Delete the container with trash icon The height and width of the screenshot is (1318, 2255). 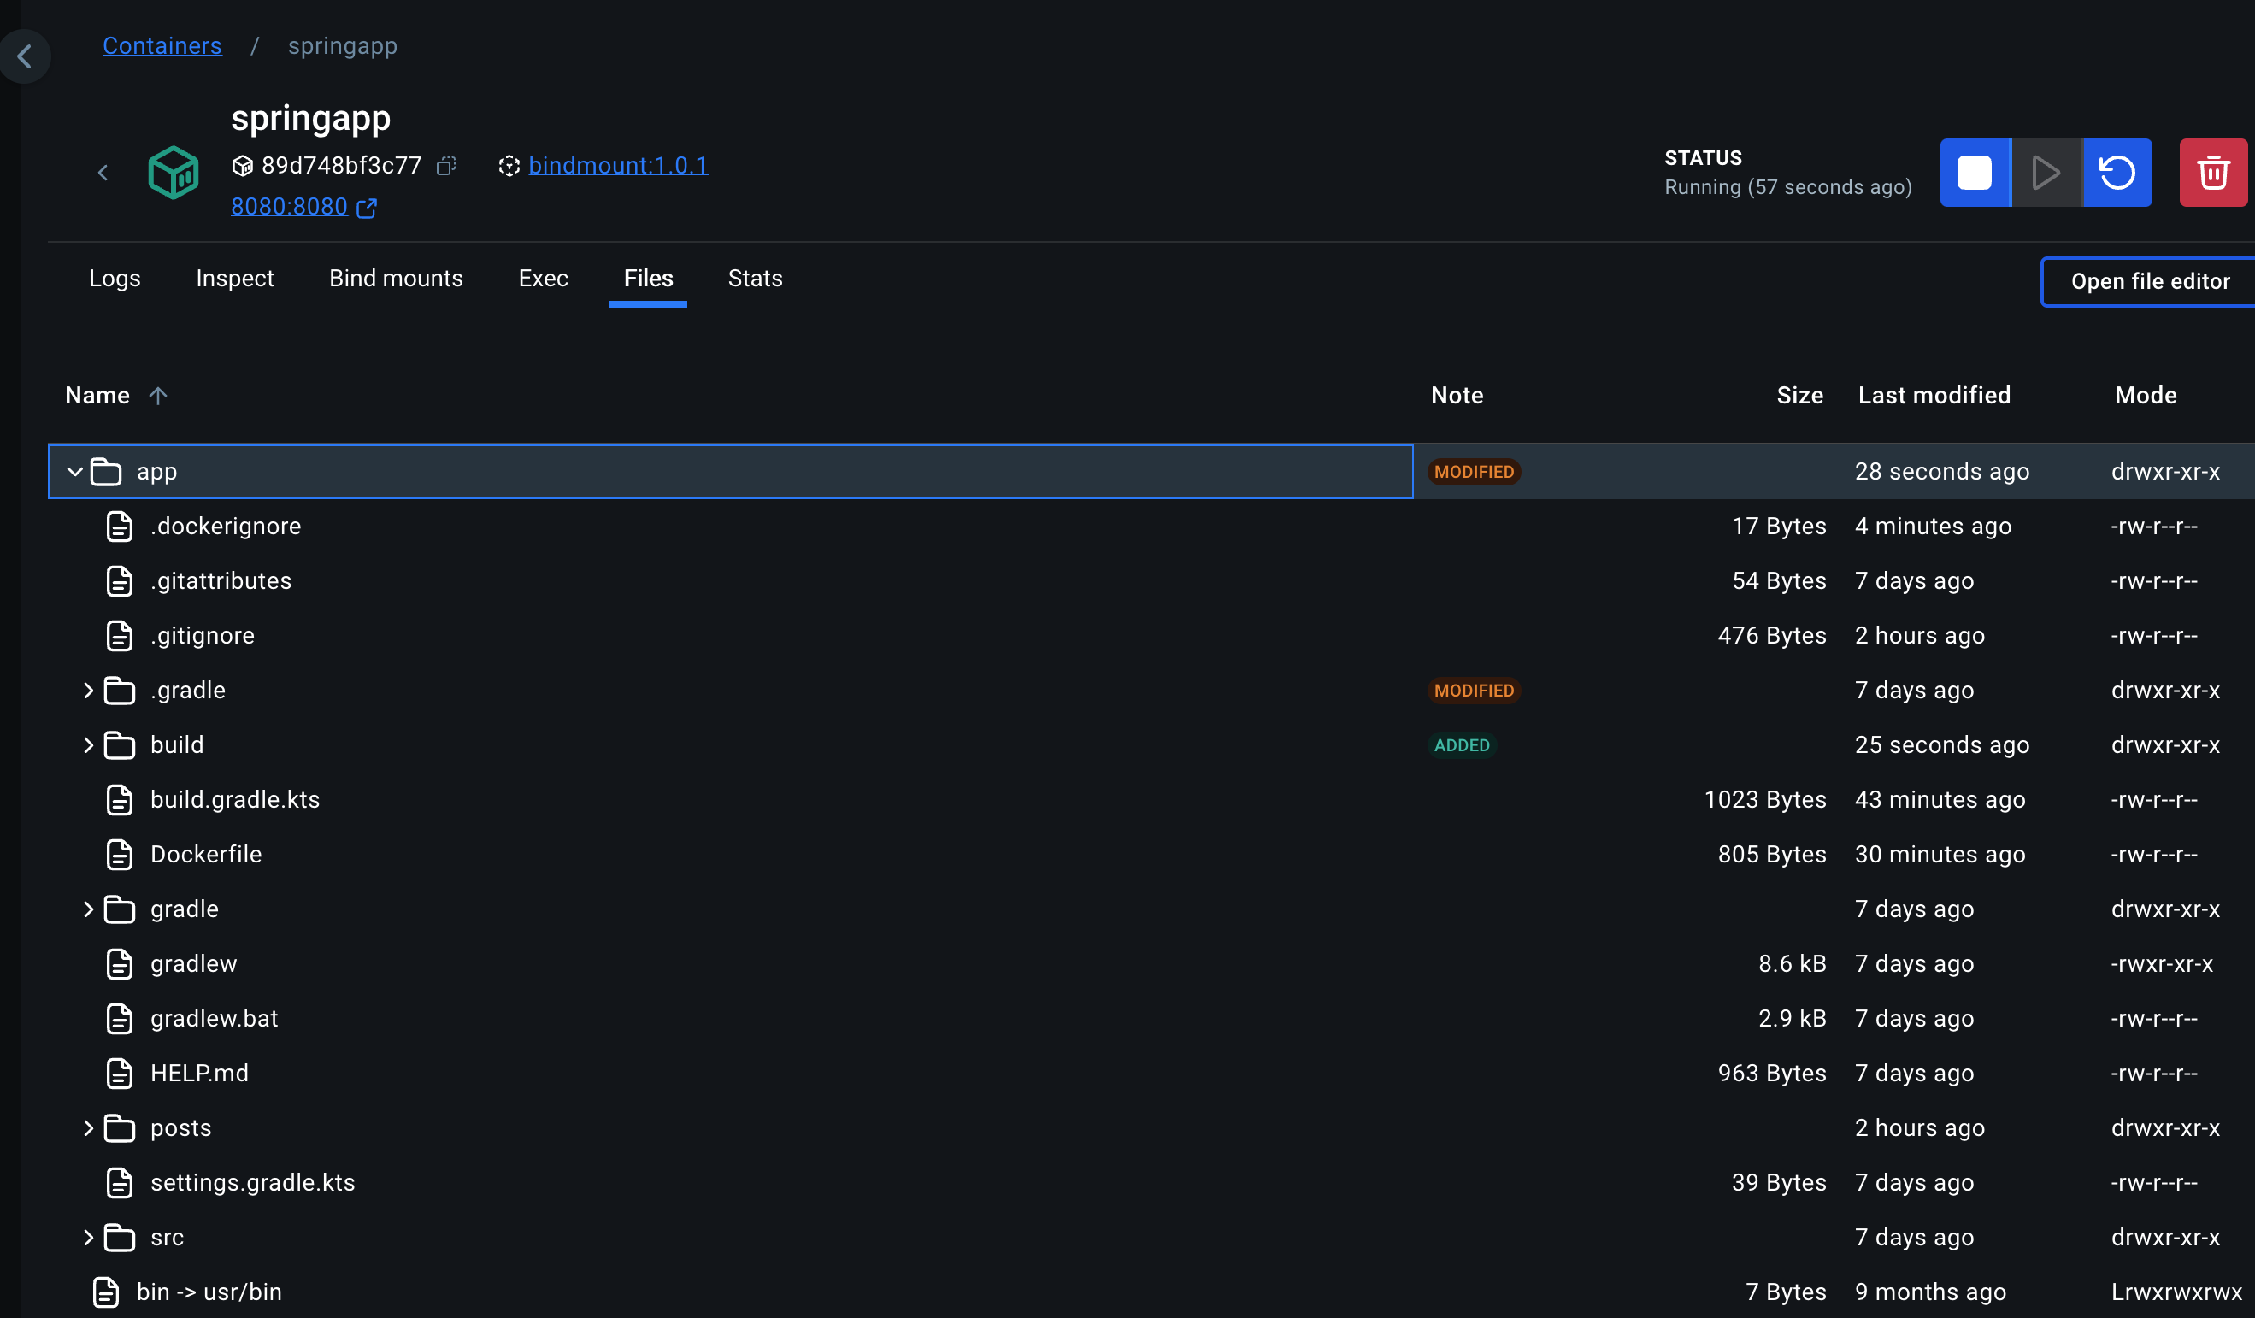click(2212, 173)
